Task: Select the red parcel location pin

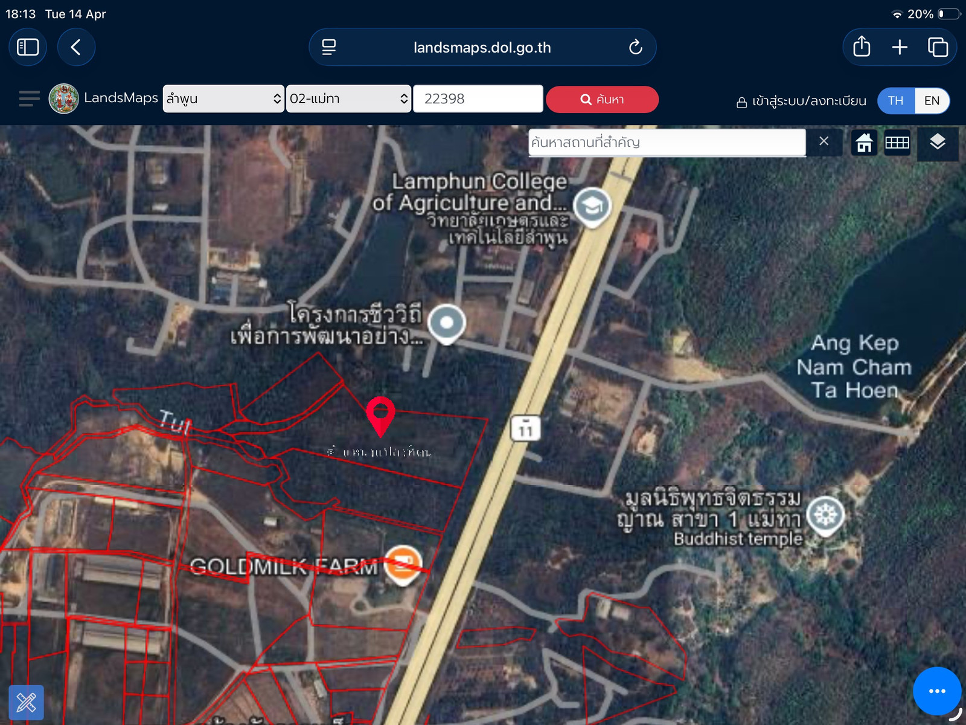Action: click(380, 416)
